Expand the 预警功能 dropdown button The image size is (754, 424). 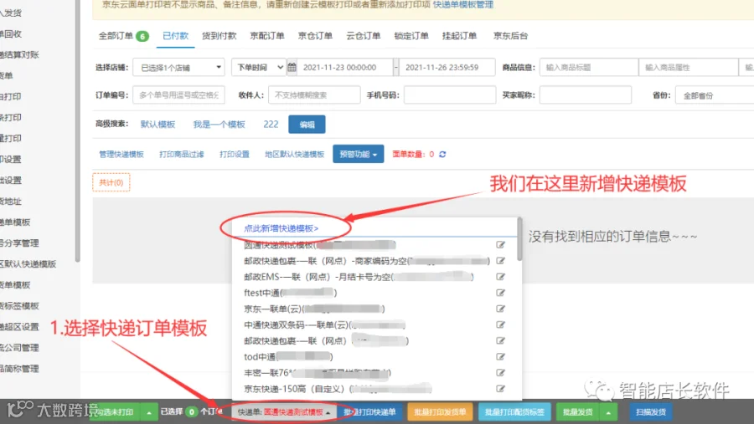[359, 154]
